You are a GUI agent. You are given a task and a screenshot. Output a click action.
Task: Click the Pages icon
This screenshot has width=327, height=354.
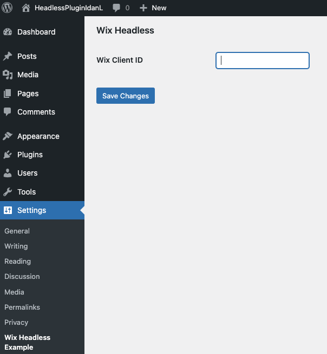(x=8, y=93)
